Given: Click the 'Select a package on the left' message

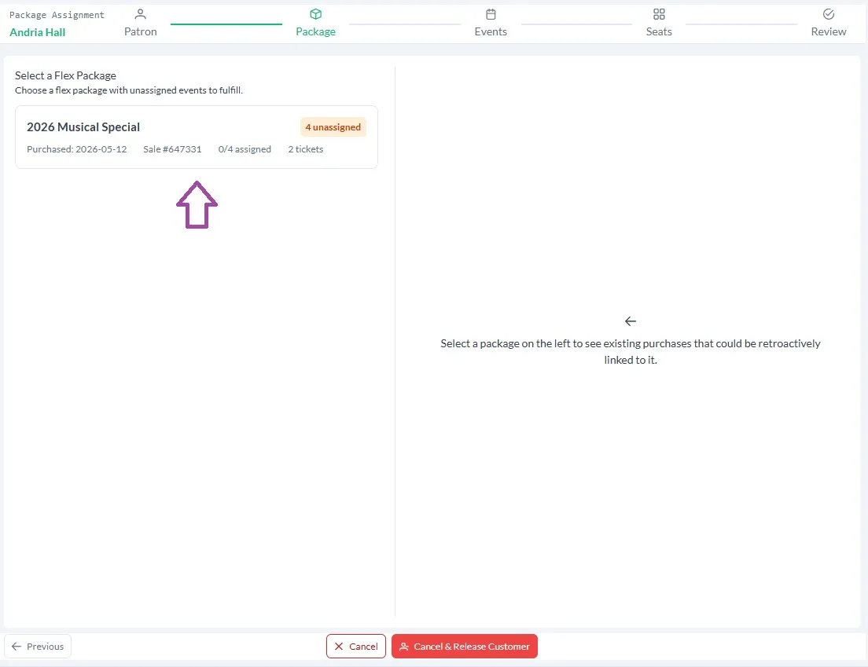Looking at the screenshot, I should tap(631, 351).
